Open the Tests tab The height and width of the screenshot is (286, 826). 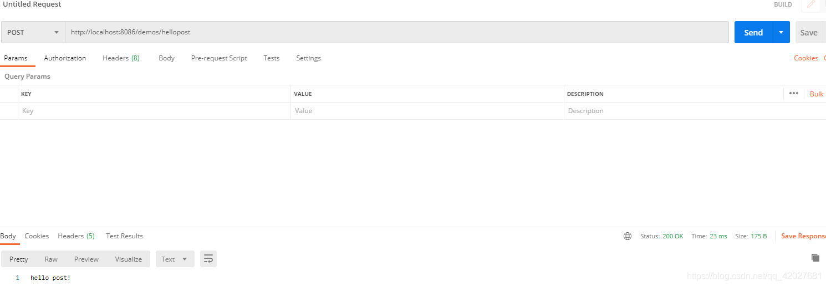(272, 58)
